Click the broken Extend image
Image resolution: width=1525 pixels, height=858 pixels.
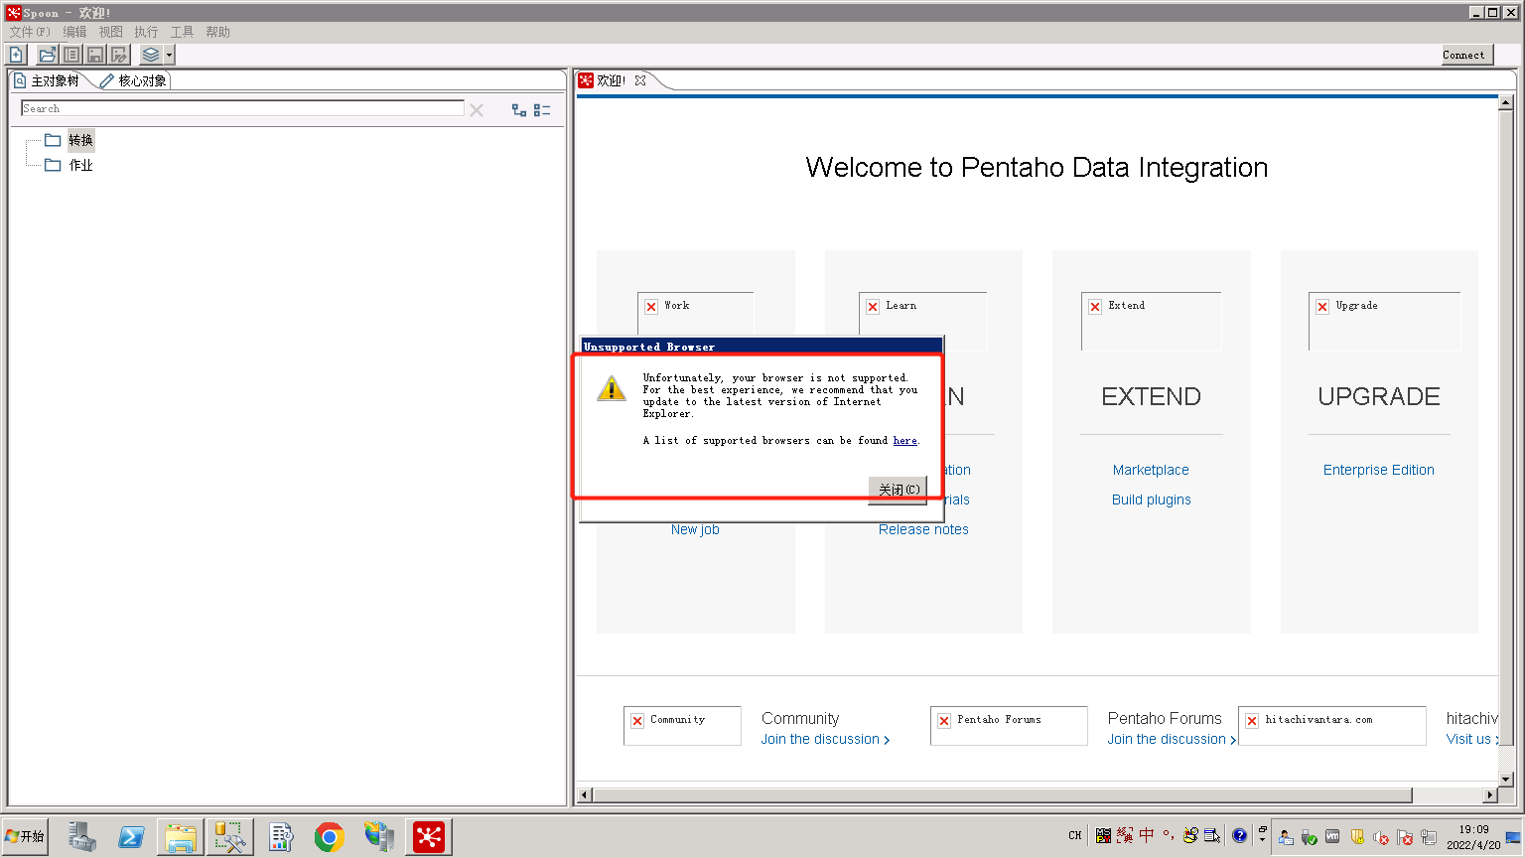1151,321
